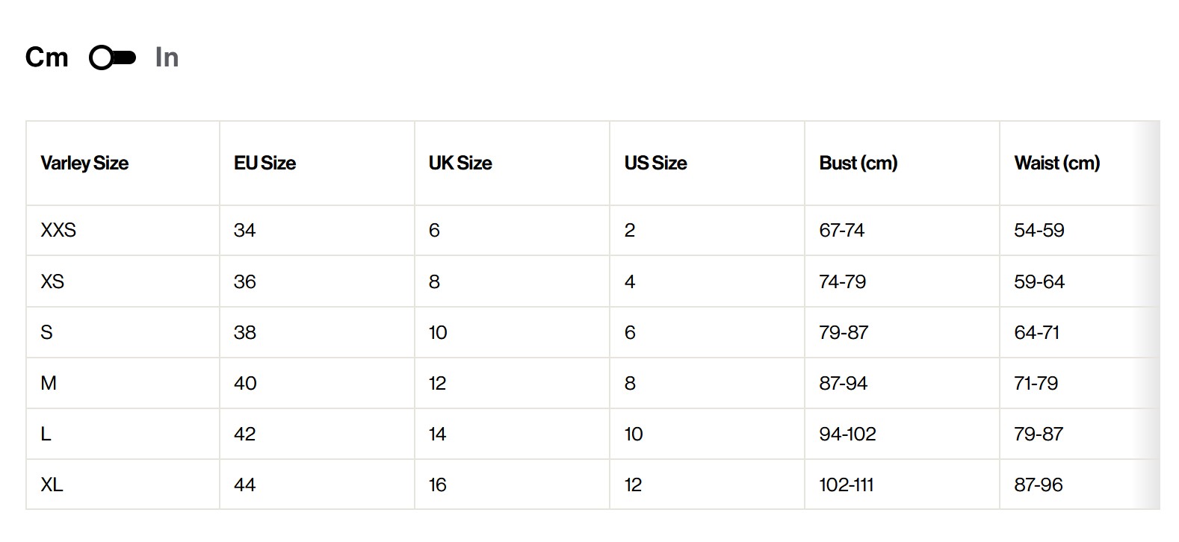This screenshot has height=542, width=1179.
Task: Select UK size 14 cell
Action: click(437, 434)
